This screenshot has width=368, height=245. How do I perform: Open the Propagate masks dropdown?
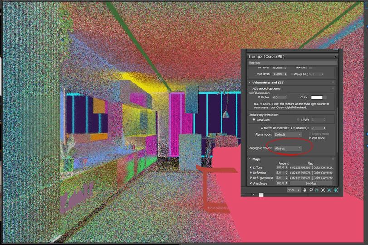[x=288, y=148]
